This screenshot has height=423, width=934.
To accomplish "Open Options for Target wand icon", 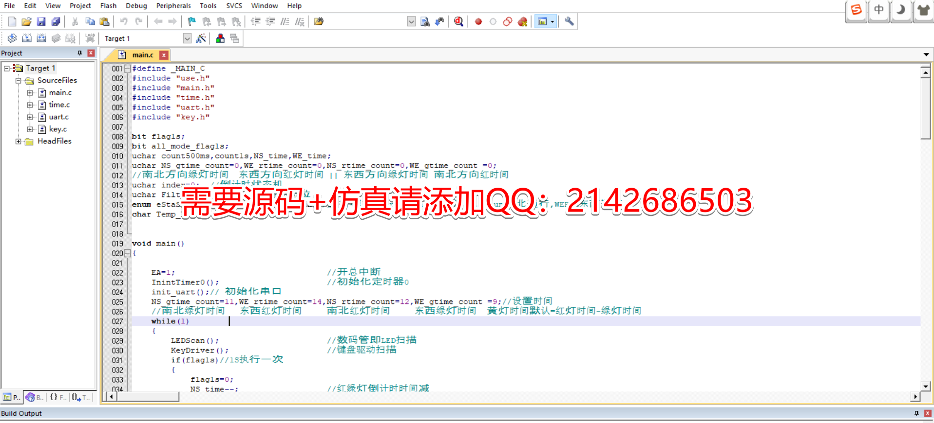I will coord(201,38).
